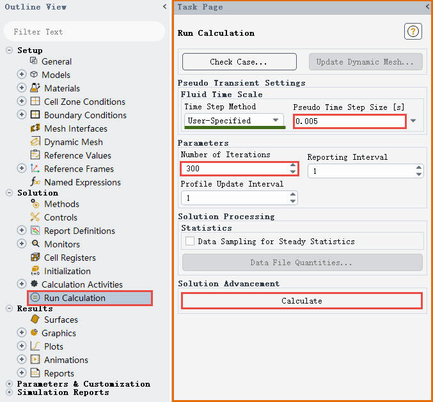Click the Pseudo Time Step Size field
Screen dimensions: 433x402
(349, 121)
